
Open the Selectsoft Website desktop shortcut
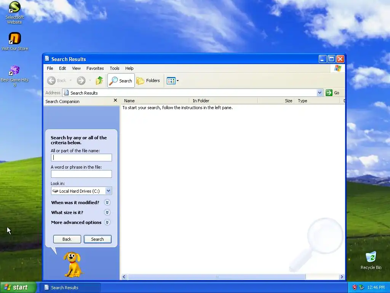click(x=14, y=13)
